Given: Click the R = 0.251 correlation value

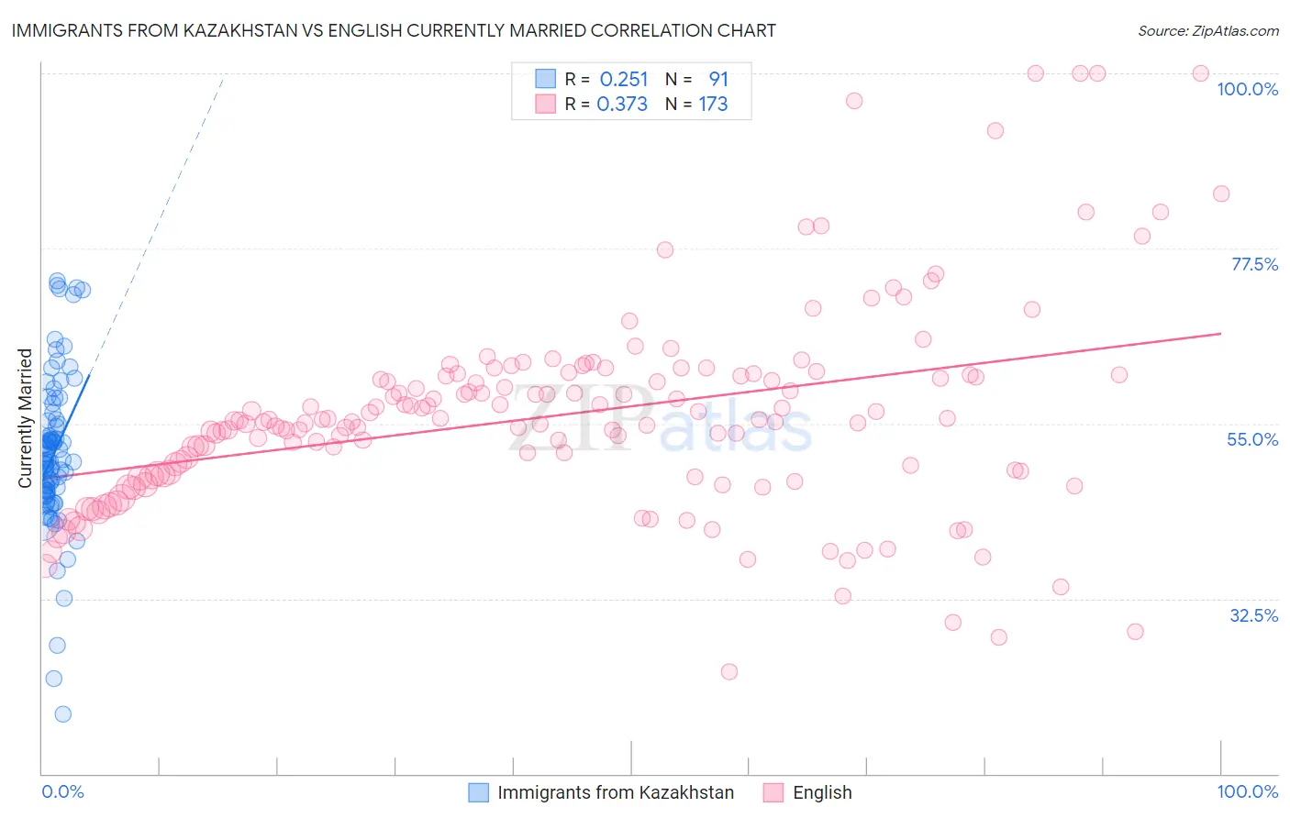Looking at the screenshot, I should (x=606, y=79).
